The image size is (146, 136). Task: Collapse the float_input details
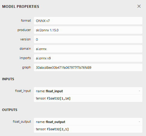click(x=139, y=91)
